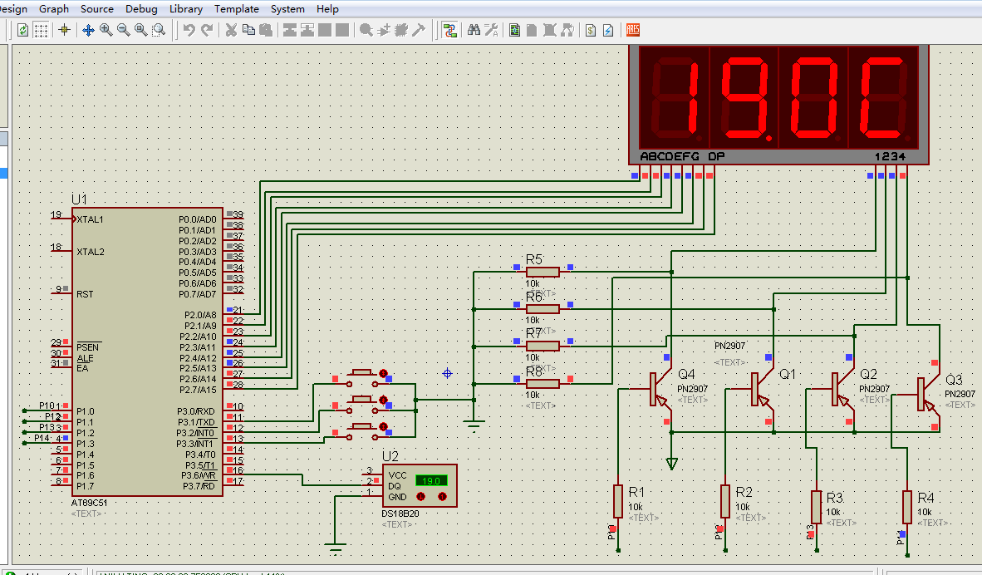The height and width of the screenshot is (575, 982).
Task: Toggle the grid dots display
Action: click(41, 30)
